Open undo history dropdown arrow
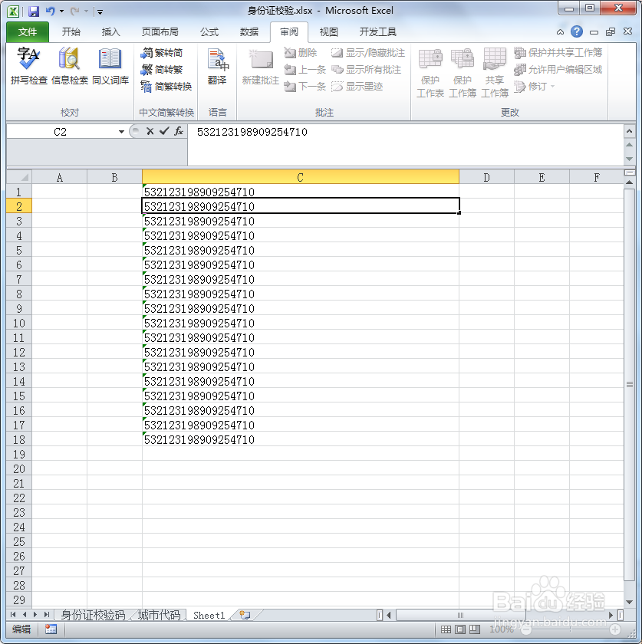 (x=61, y=11)
